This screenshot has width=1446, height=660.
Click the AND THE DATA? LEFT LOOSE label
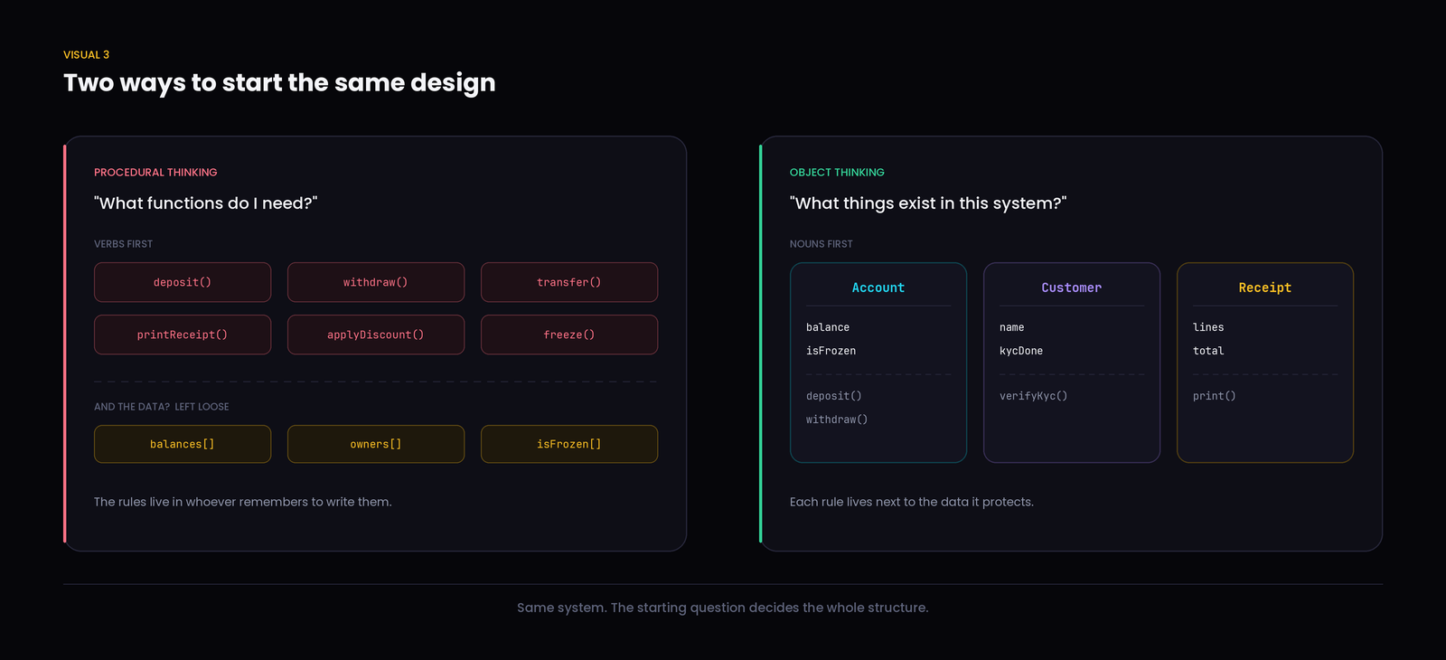162,407
